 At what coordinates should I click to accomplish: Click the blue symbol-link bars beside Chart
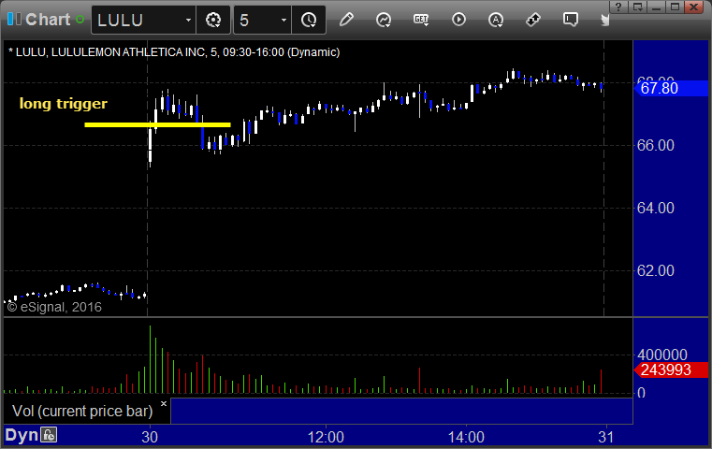[x=14, y=20]
